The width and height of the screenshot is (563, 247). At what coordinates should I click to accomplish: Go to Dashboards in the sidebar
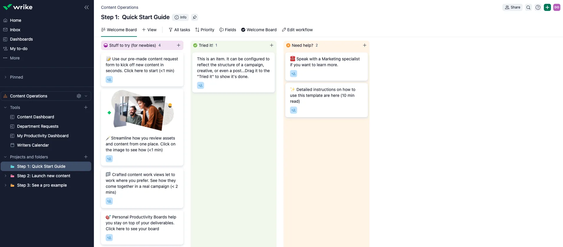pyautogui.click(x=21, y=39)
